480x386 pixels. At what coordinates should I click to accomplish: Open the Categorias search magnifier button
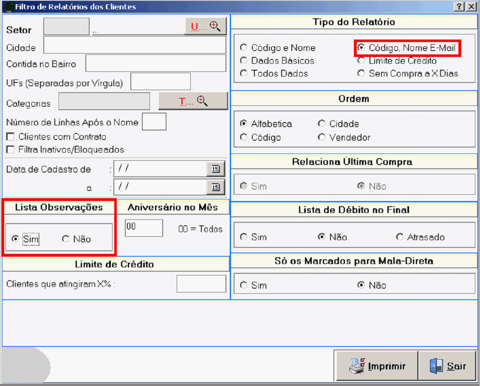pyautogui.click(x=193, y=101)
